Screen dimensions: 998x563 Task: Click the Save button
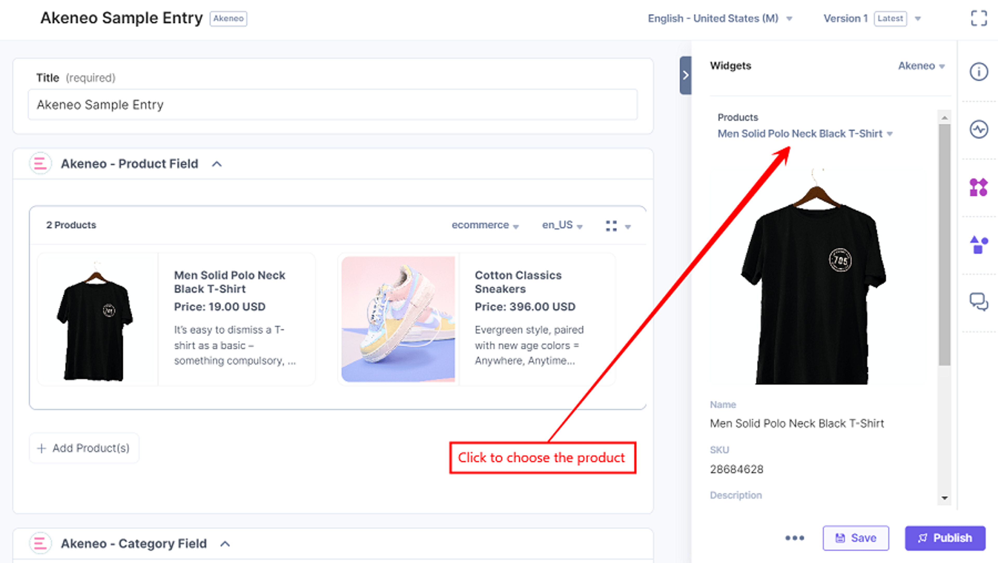pos(856,538)
